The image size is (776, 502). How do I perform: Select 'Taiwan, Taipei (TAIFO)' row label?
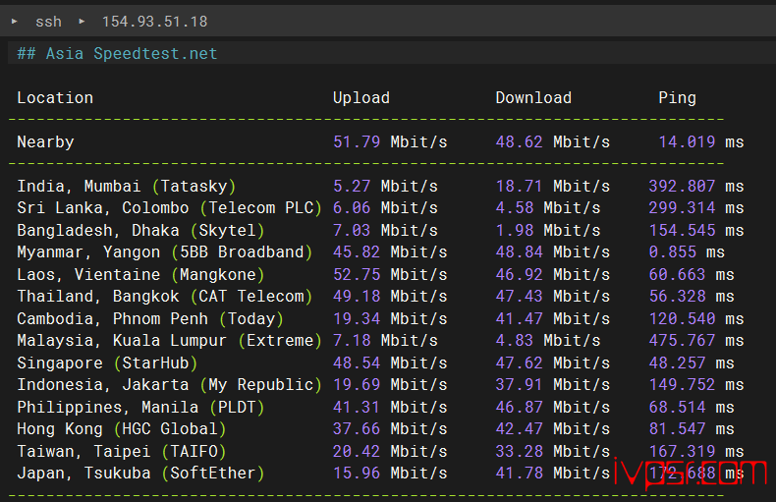(x=122, y=452)
